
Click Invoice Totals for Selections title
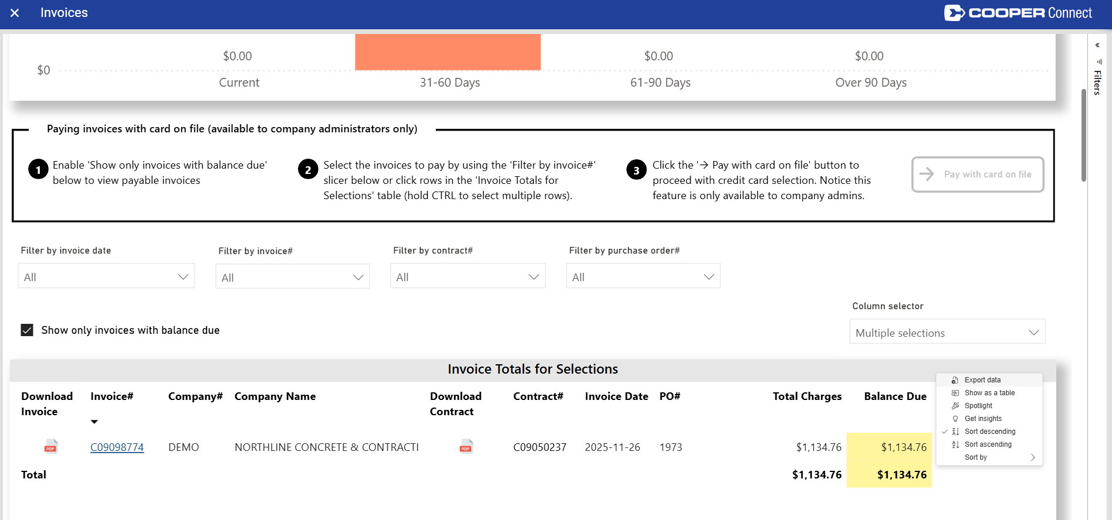click(533, 370)
